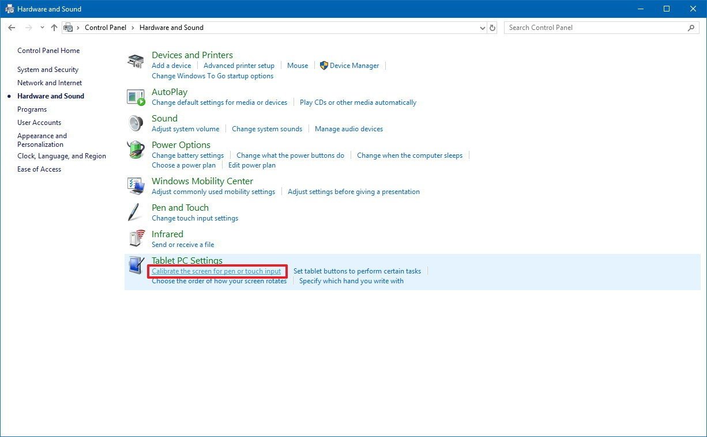Click Specify which hand you write with
The height and width of the screenshot is (437, 707).
[x=351, y=281]
